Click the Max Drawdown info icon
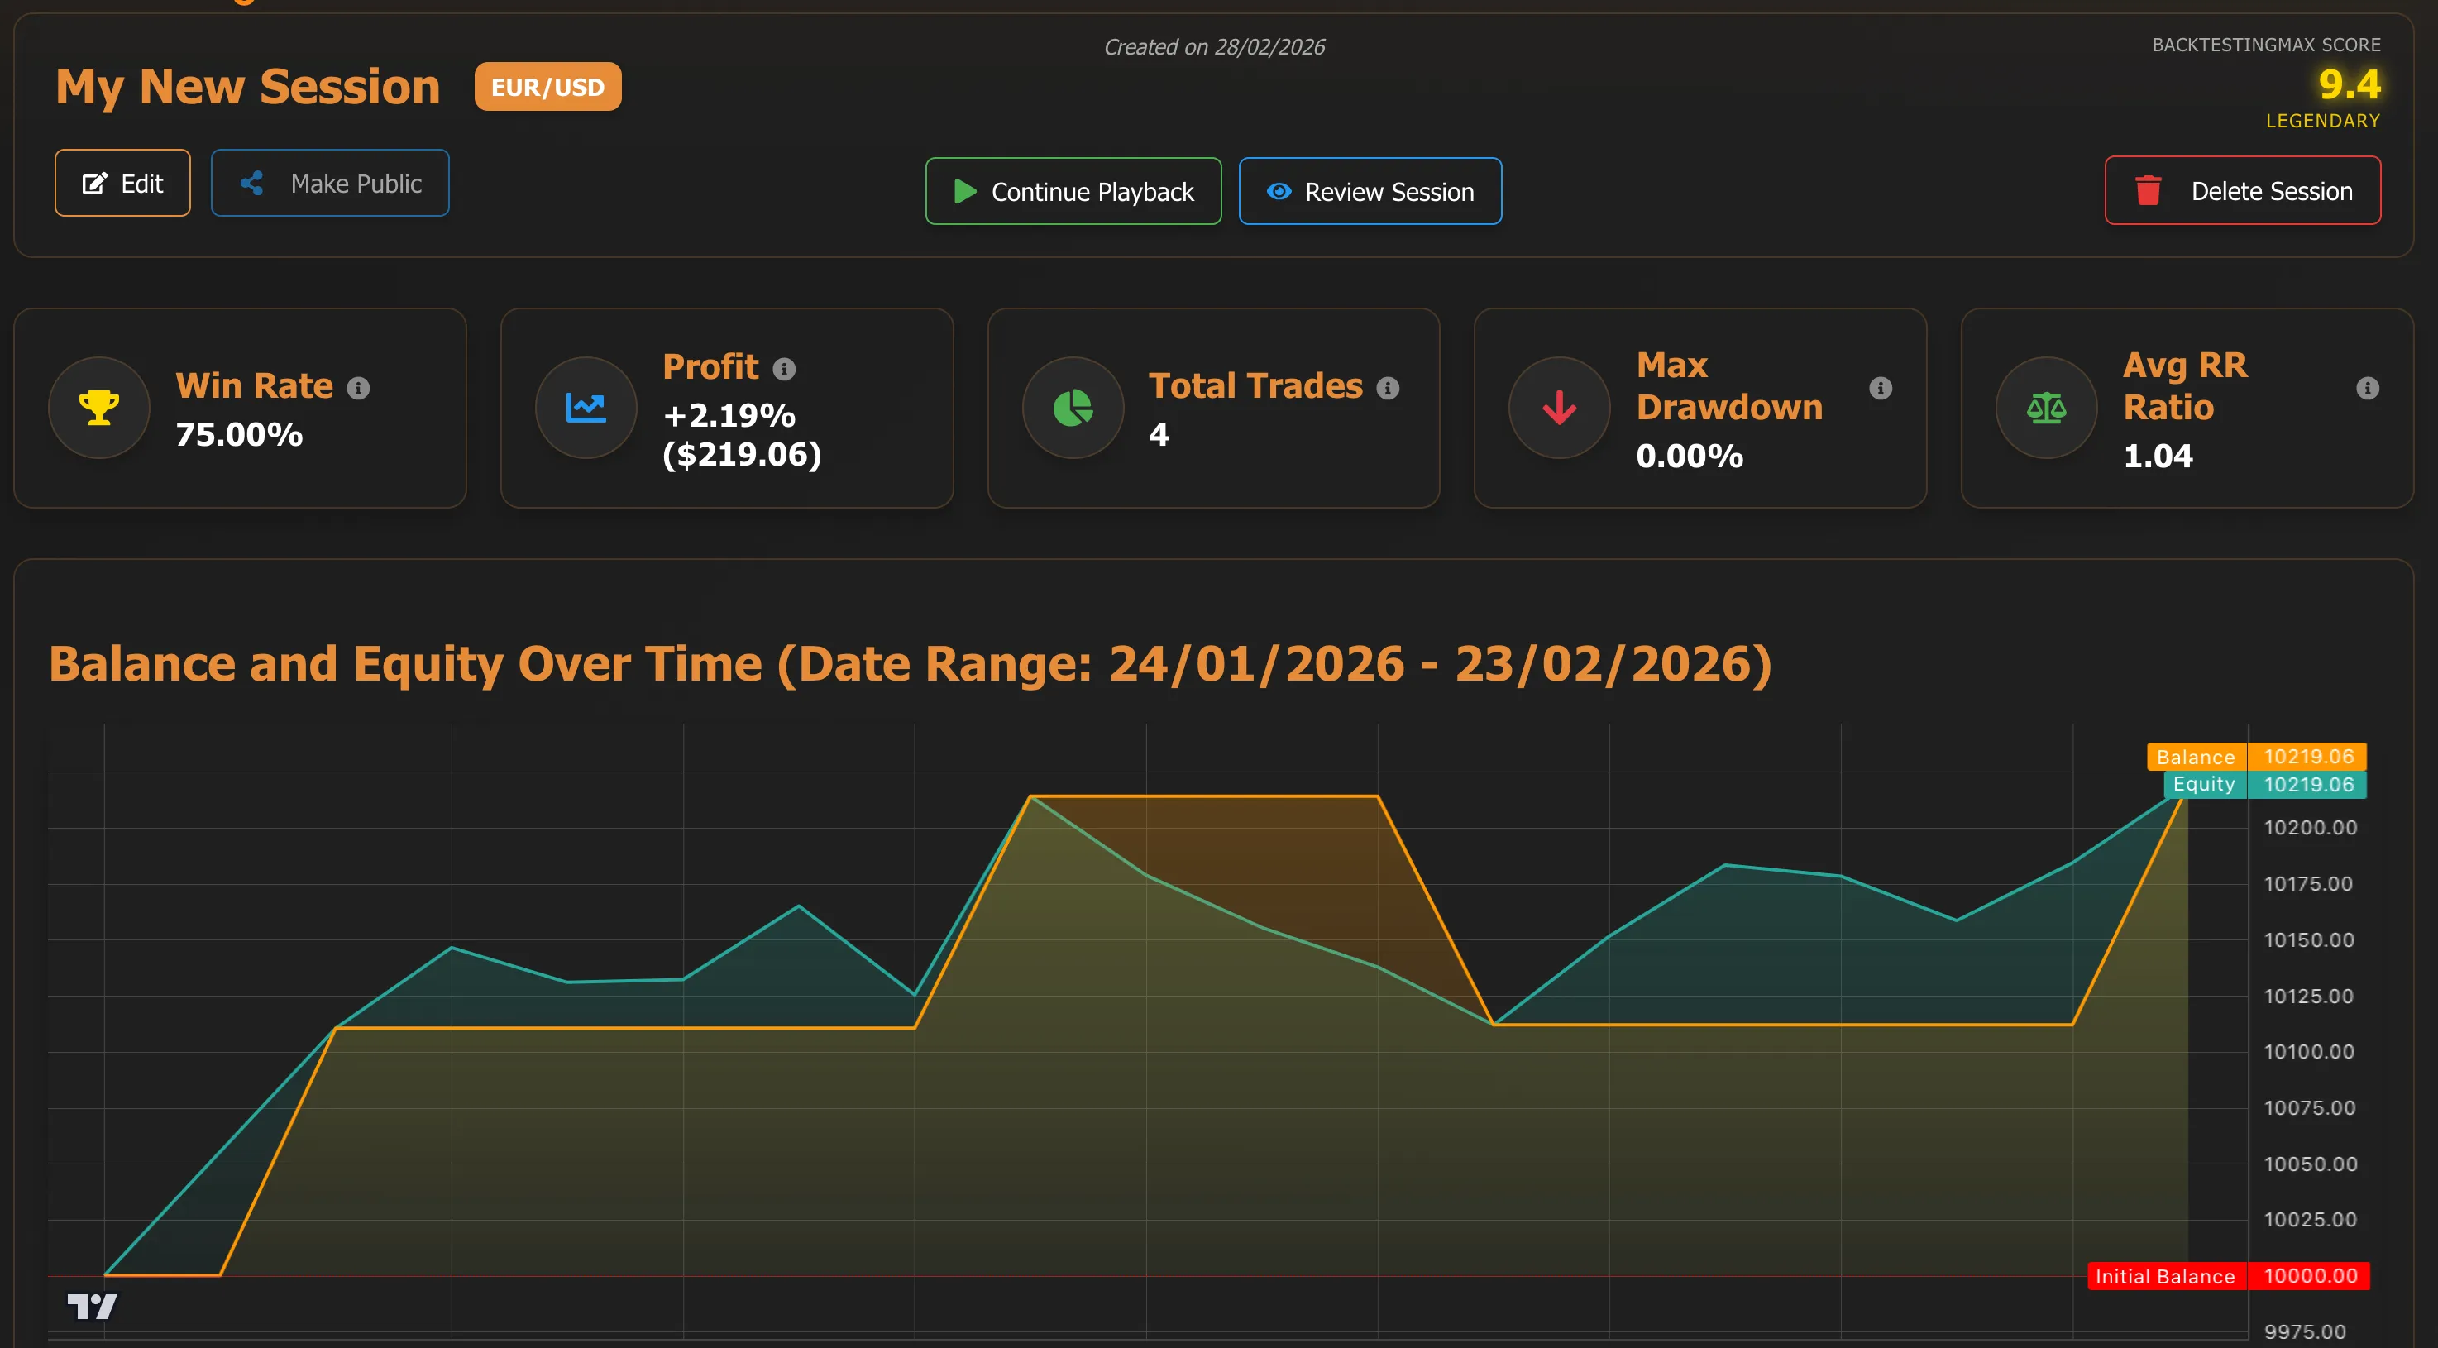This screenshot has width=2438, height=1348. (x=1881, y=388)
